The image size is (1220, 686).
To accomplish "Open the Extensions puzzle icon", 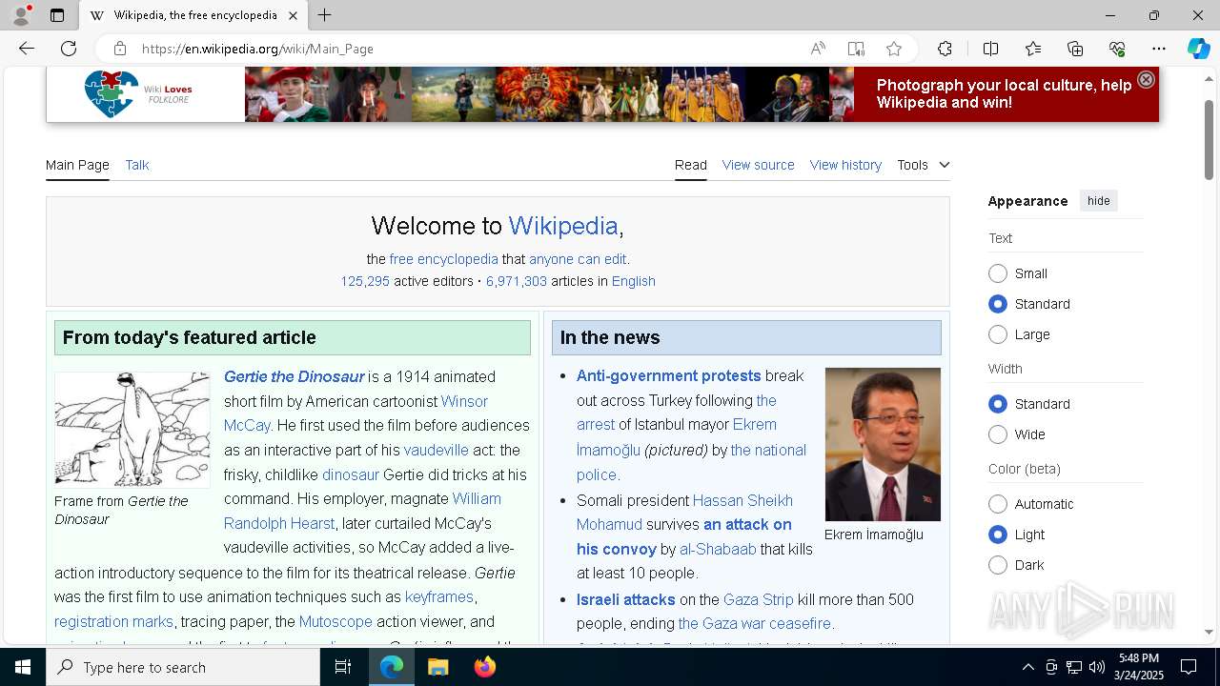I will tap(945, 49).
